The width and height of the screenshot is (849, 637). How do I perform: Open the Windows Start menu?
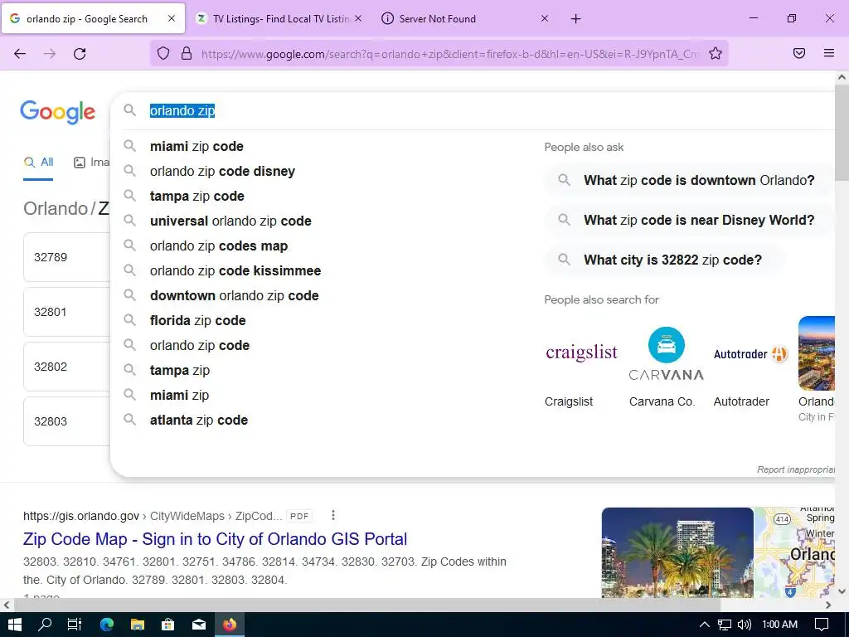(x=15, y=625)
